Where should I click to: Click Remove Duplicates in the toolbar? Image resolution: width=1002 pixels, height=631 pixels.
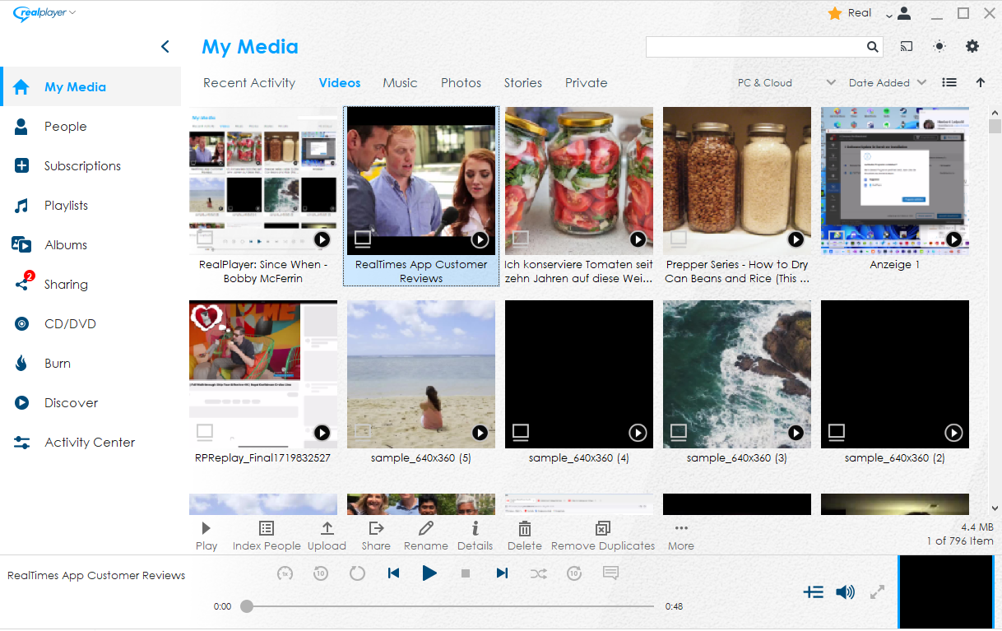(x=603, y=536)
